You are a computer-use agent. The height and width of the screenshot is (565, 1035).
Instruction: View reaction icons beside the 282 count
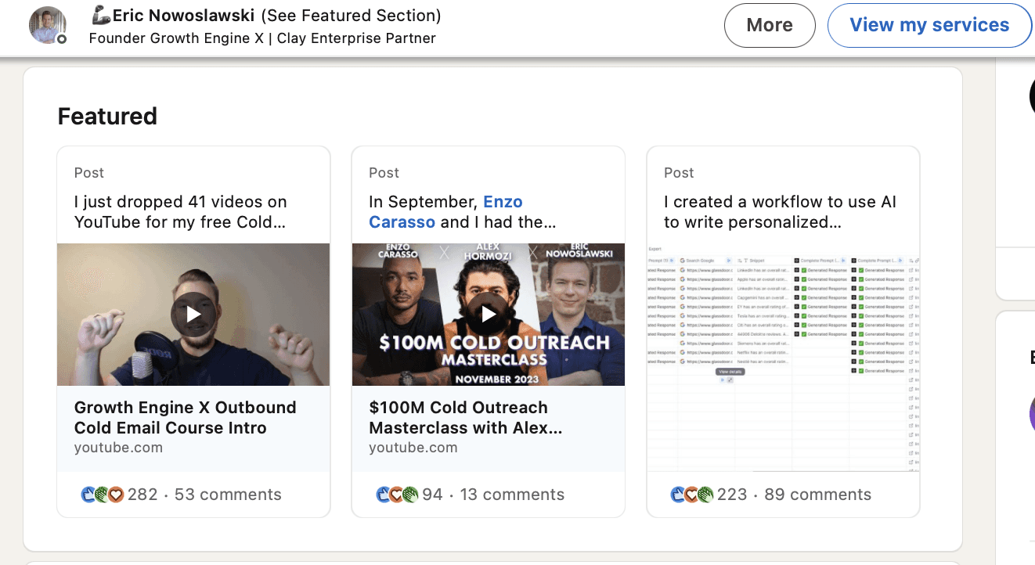(102, 495)
